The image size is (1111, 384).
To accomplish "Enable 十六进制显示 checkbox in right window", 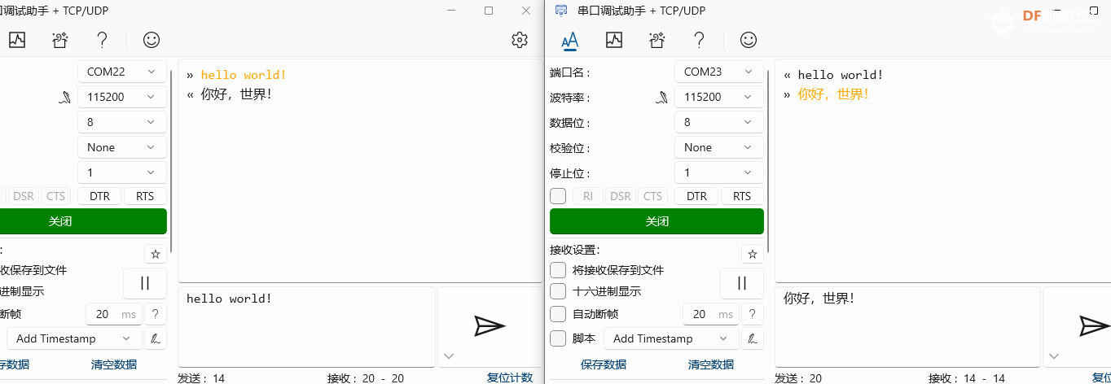I will [x=558, y=291].
